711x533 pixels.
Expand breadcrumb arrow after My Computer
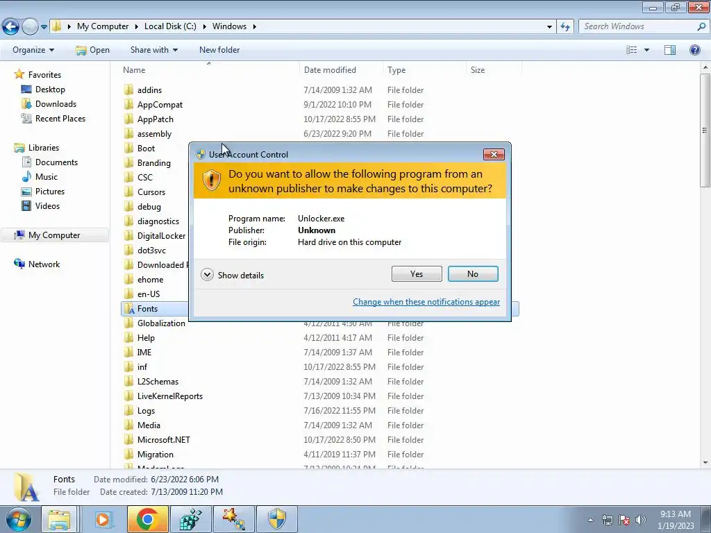pos(137,26)
